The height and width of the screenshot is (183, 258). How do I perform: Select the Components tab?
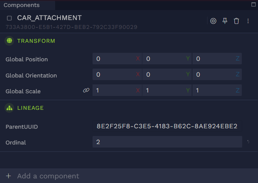(x=22, y=5)
